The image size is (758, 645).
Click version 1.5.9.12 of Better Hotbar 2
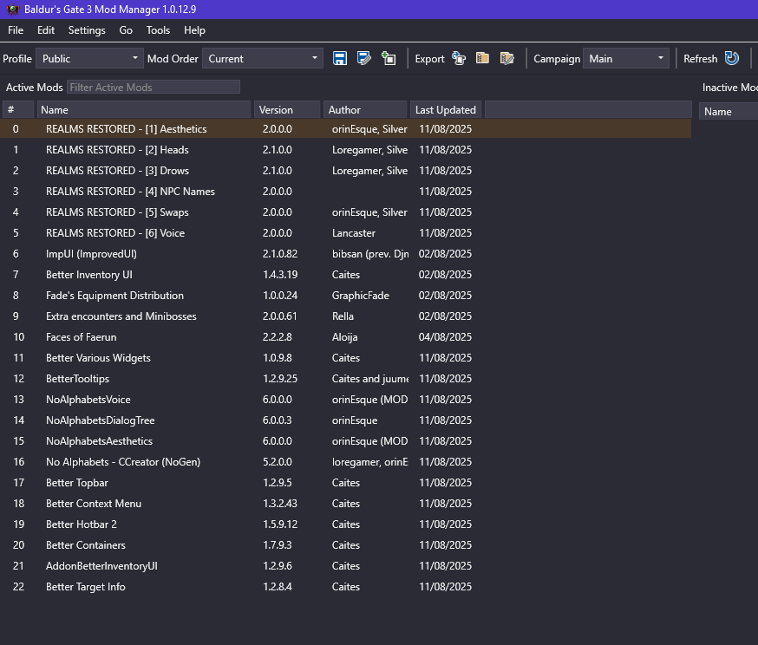click(280, 524)
